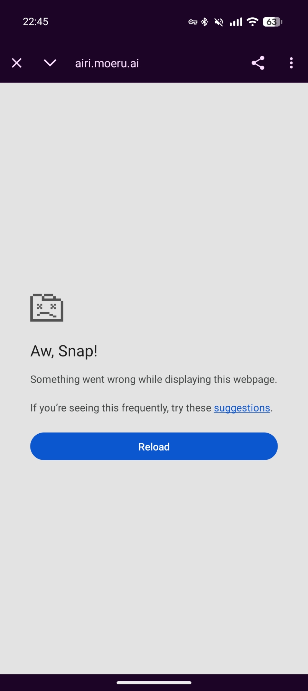Open the share icon in the toolbar
This screenshot has height=691, width=308.
tap(258, 63)
